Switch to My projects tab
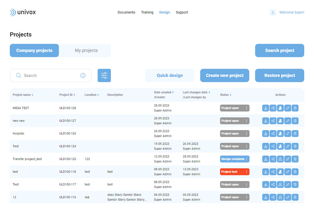Image resolution: width=314 pixels, height=209 pixels. (x=86, y=50)
